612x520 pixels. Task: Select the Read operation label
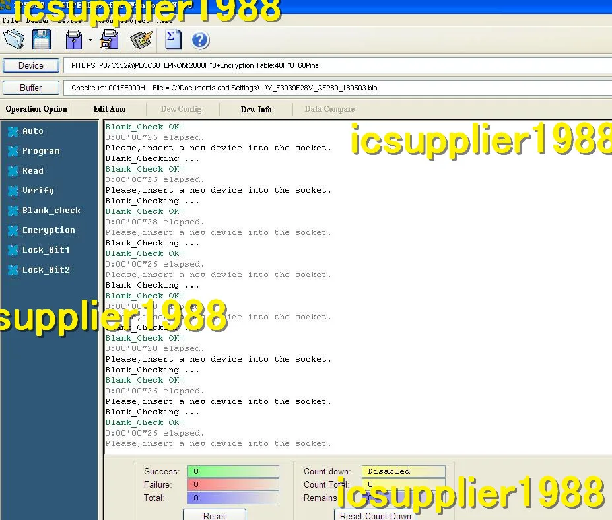pyautogui.click(x=33, y=170)
